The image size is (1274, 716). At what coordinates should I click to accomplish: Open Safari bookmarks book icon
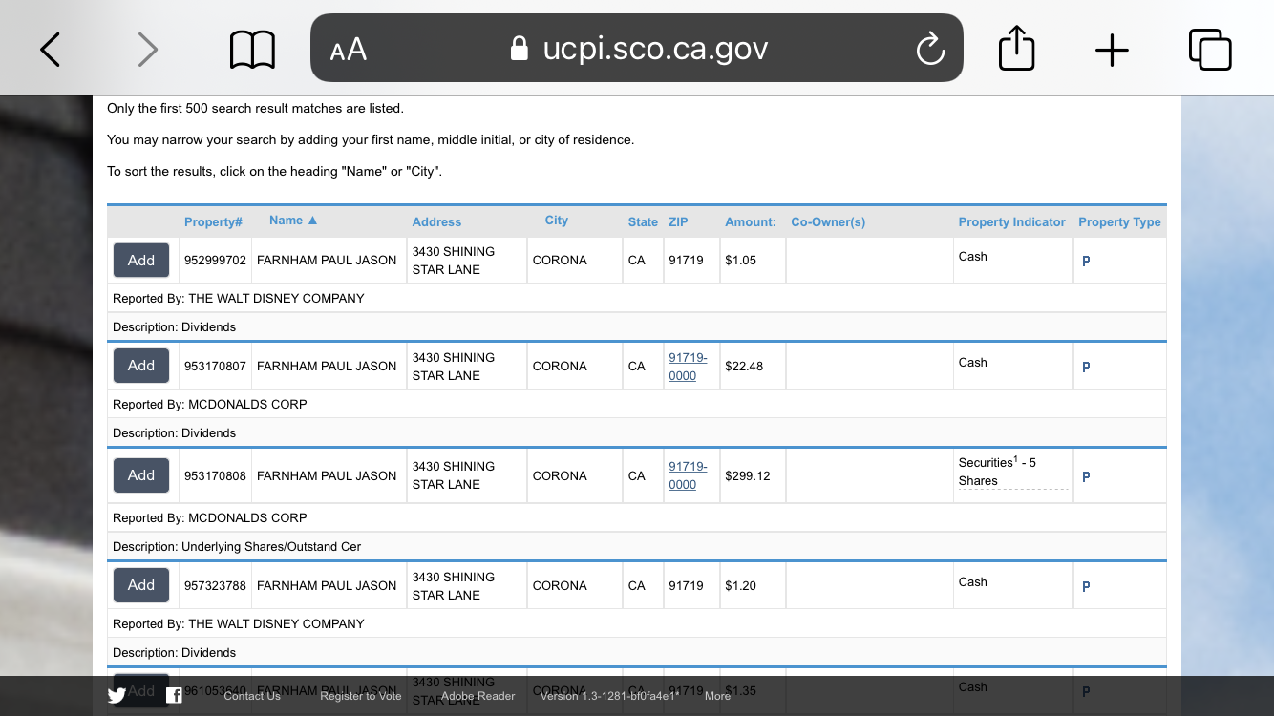point(252,50)
